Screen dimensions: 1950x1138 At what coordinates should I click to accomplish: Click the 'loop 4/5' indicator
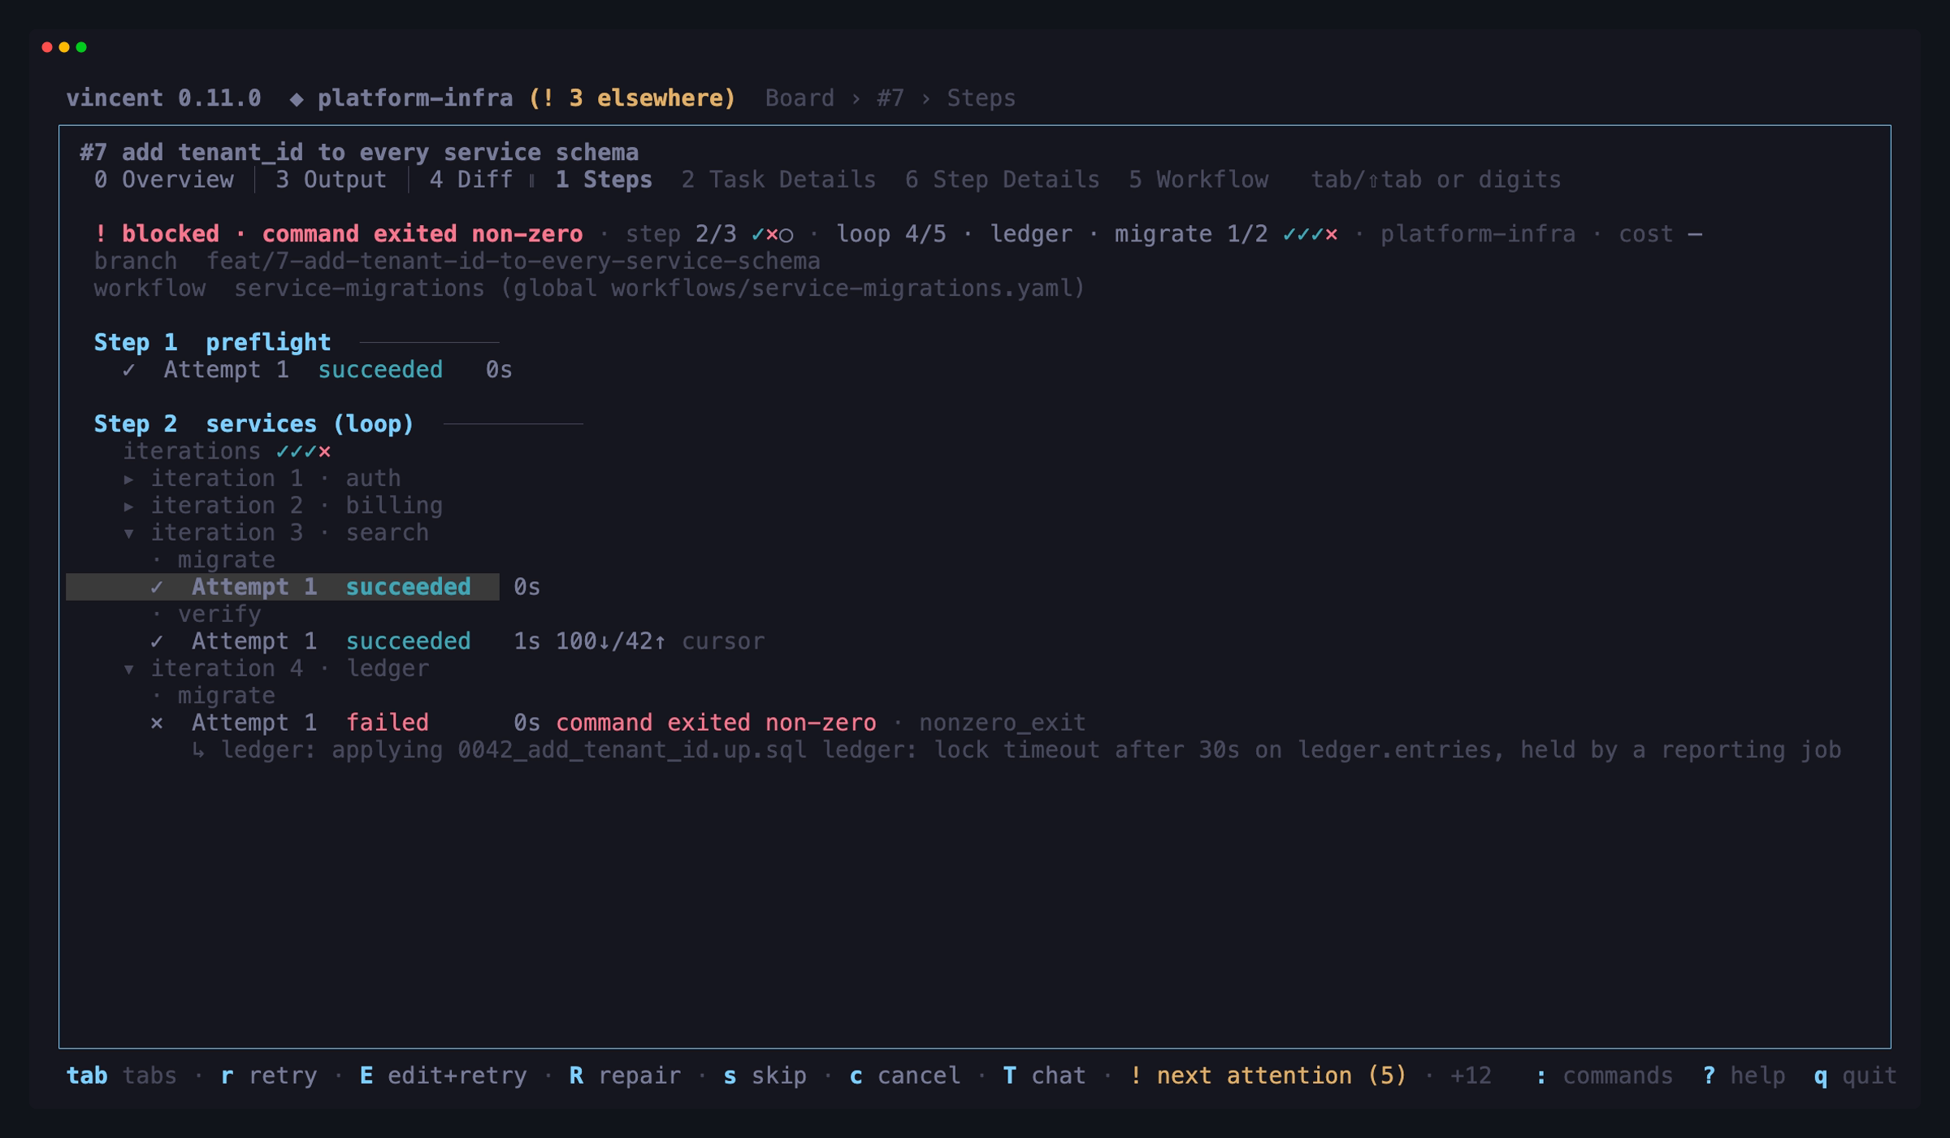point(890,234)
